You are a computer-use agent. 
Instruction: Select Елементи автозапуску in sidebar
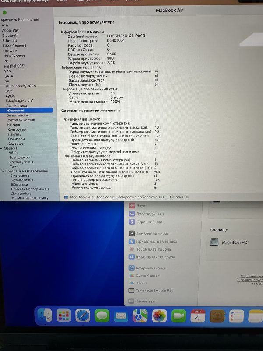[x=30, y=198]
